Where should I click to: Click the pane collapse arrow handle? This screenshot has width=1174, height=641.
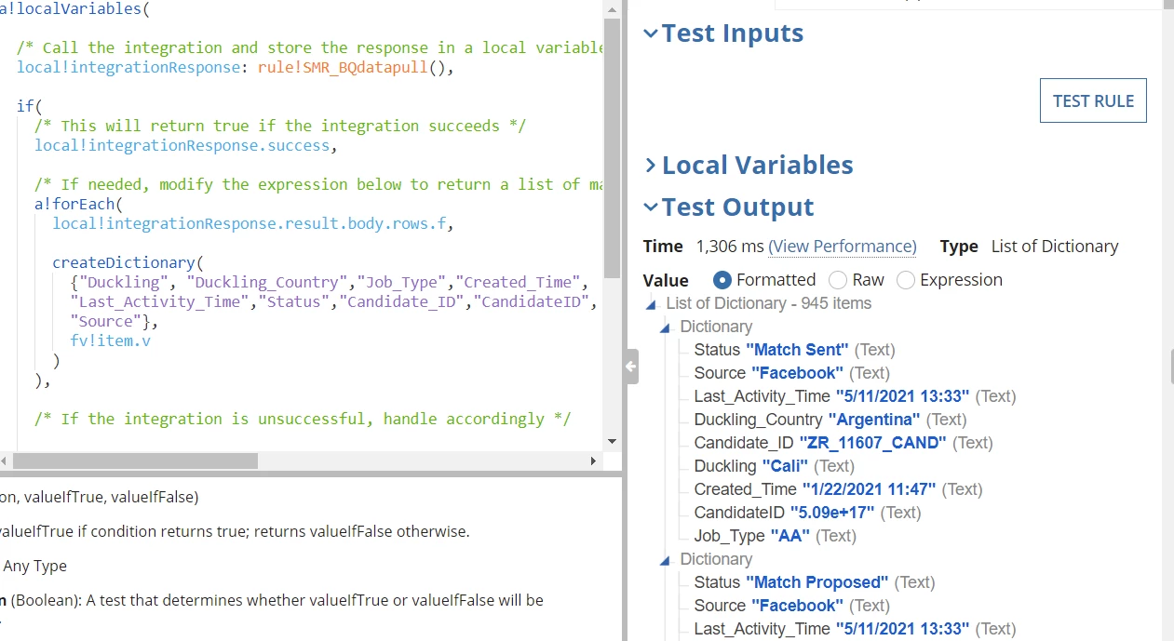click(631, 367)
